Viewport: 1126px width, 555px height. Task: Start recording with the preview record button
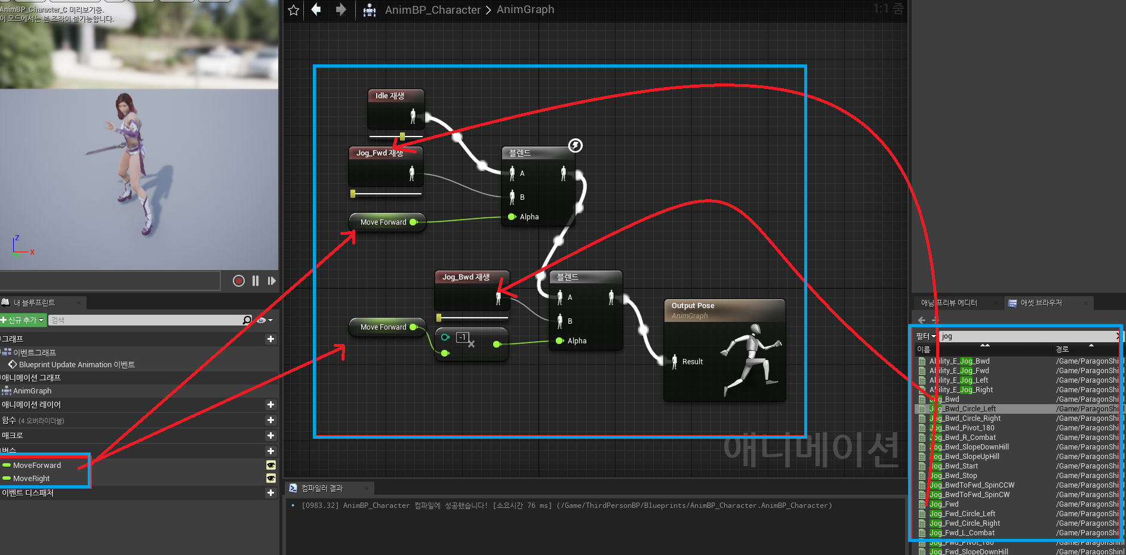click(x=239, y=281)
